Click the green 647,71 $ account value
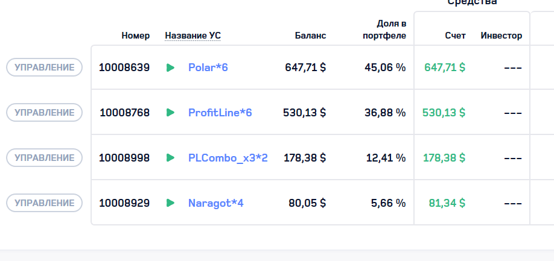 [x=444, y=68]
